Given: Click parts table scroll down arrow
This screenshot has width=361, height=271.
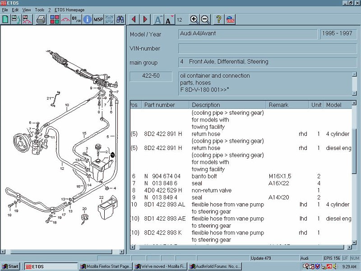Looking at the screenshot, I should point(354,242).
